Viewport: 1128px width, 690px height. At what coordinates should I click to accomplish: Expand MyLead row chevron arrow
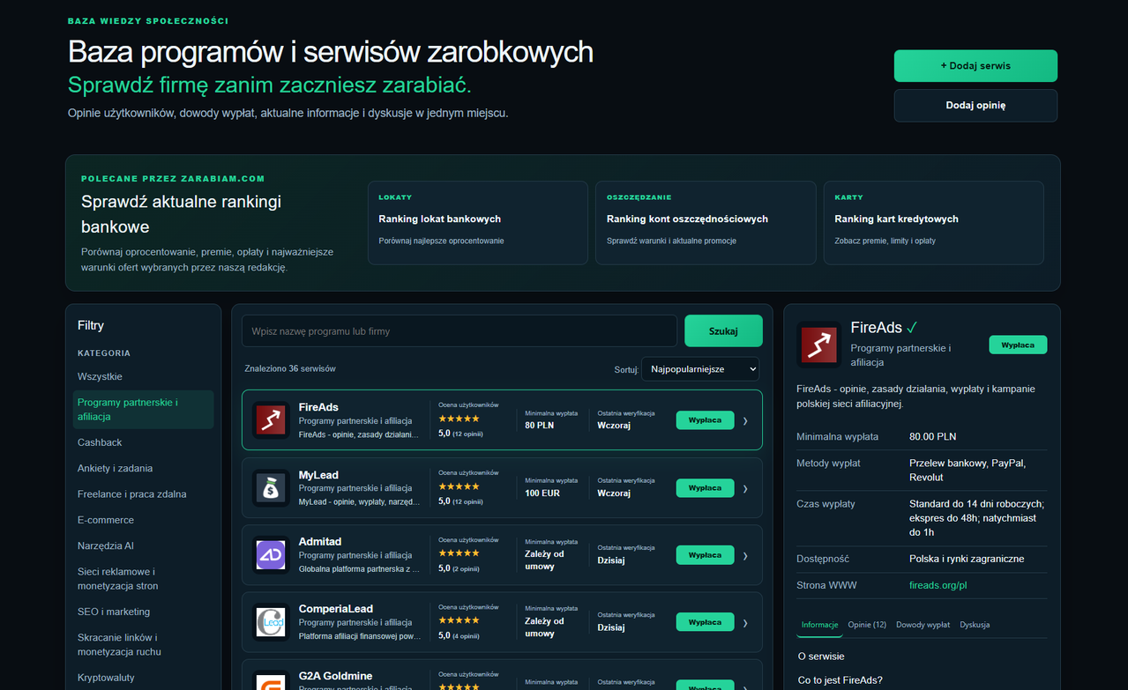pos(745,488)
